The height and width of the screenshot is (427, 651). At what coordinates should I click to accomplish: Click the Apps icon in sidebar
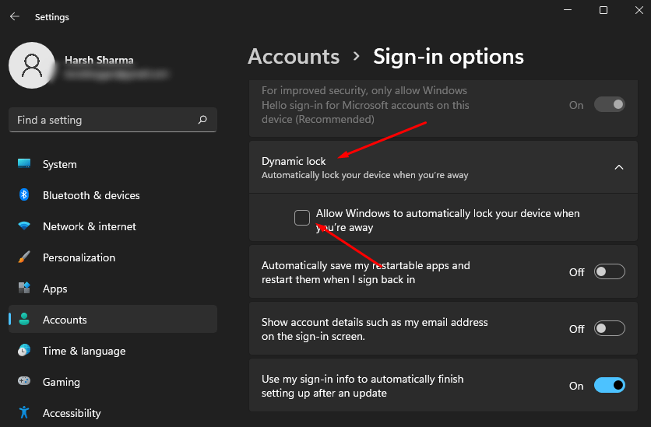click(x=24, y=289)
